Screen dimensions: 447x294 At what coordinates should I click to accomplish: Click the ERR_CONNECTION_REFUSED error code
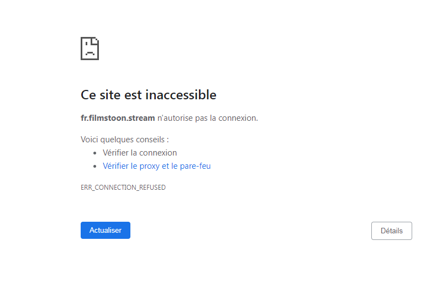[x=123, y=188]
